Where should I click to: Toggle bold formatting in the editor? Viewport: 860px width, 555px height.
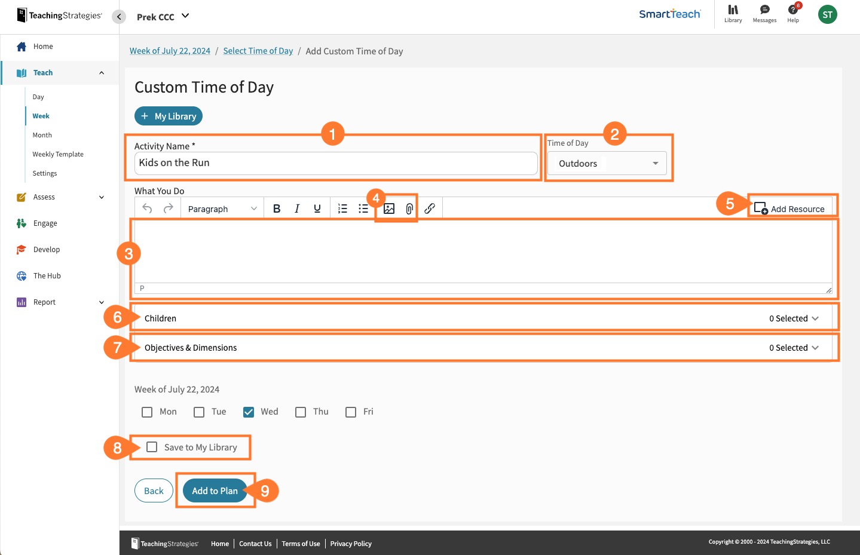pyautogui.click(x=276, y=208)
